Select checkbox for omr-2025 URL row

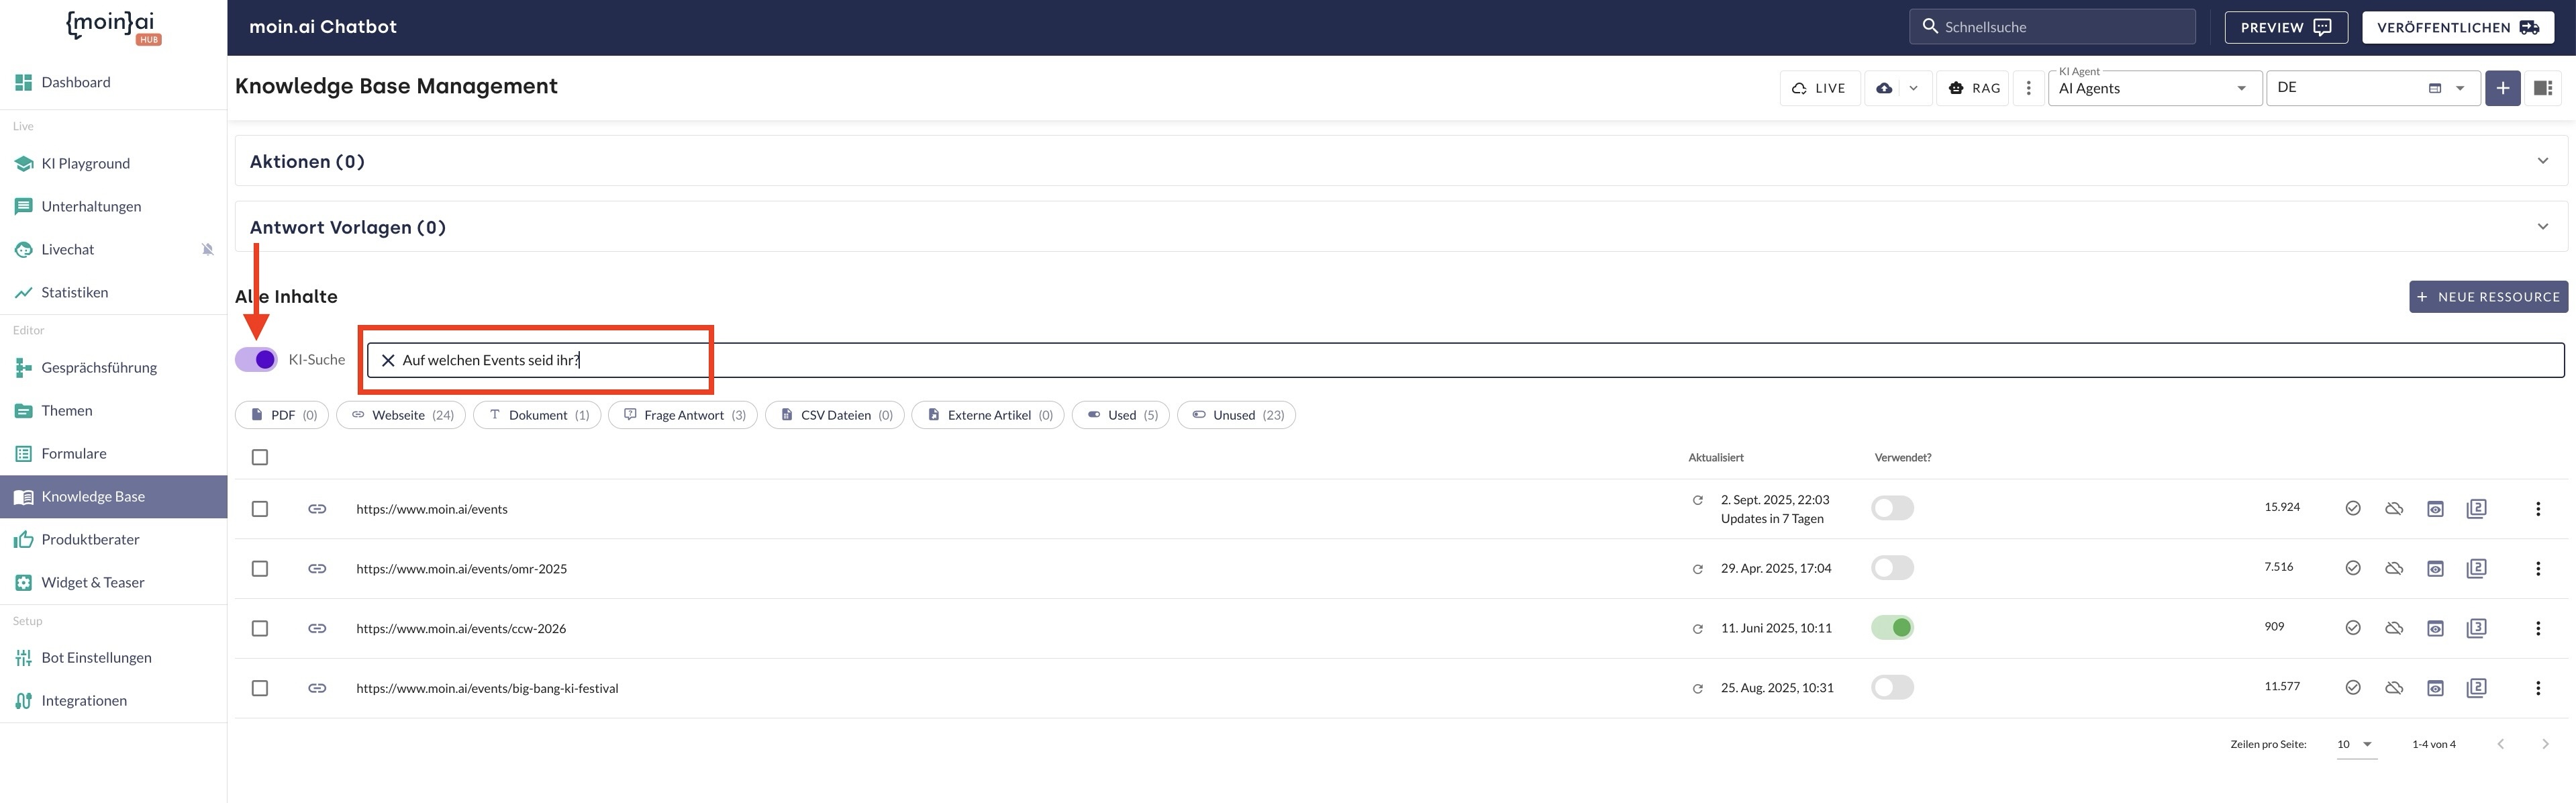[x=260, y=568]
